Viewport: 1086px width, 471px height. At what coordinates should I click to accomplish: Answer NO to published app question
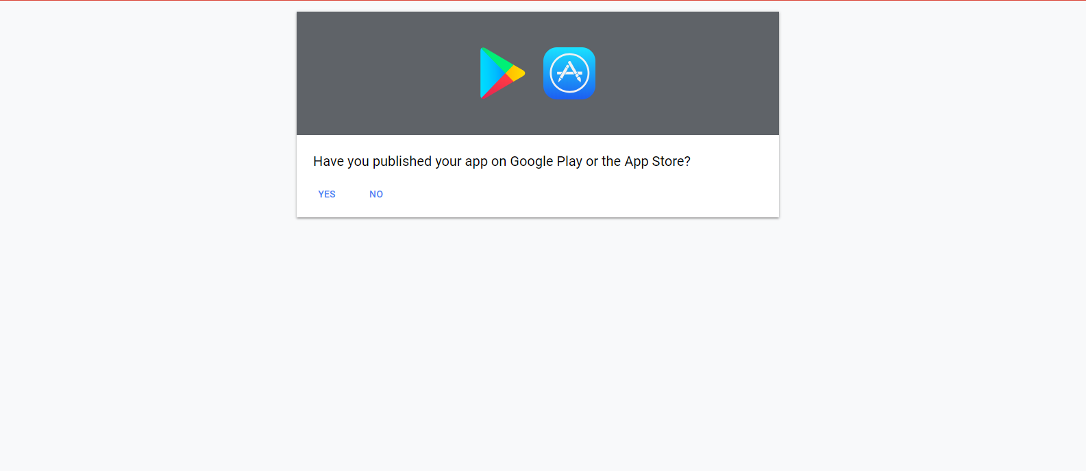(x=376, y=194)
